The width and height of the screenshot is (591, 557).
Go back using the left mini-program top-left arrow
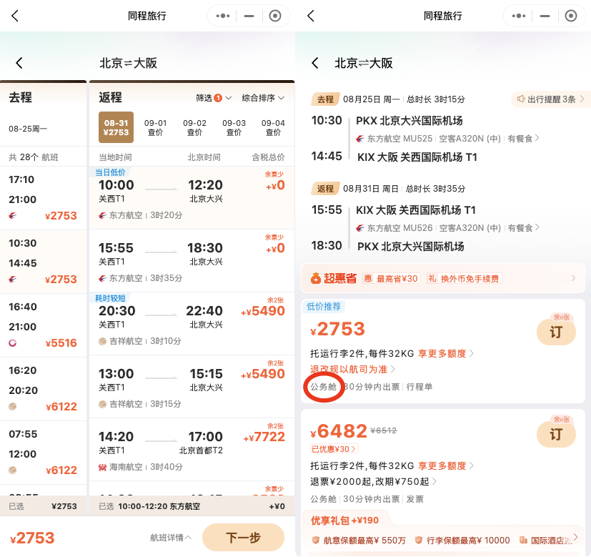(15, 16)
